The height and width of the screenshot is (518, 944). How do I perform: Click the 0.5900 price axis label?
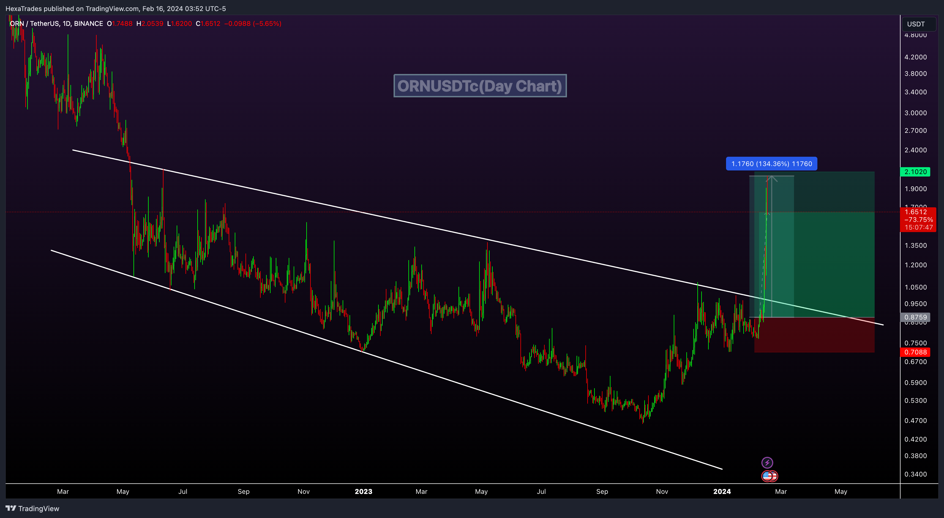pos(915,382)
